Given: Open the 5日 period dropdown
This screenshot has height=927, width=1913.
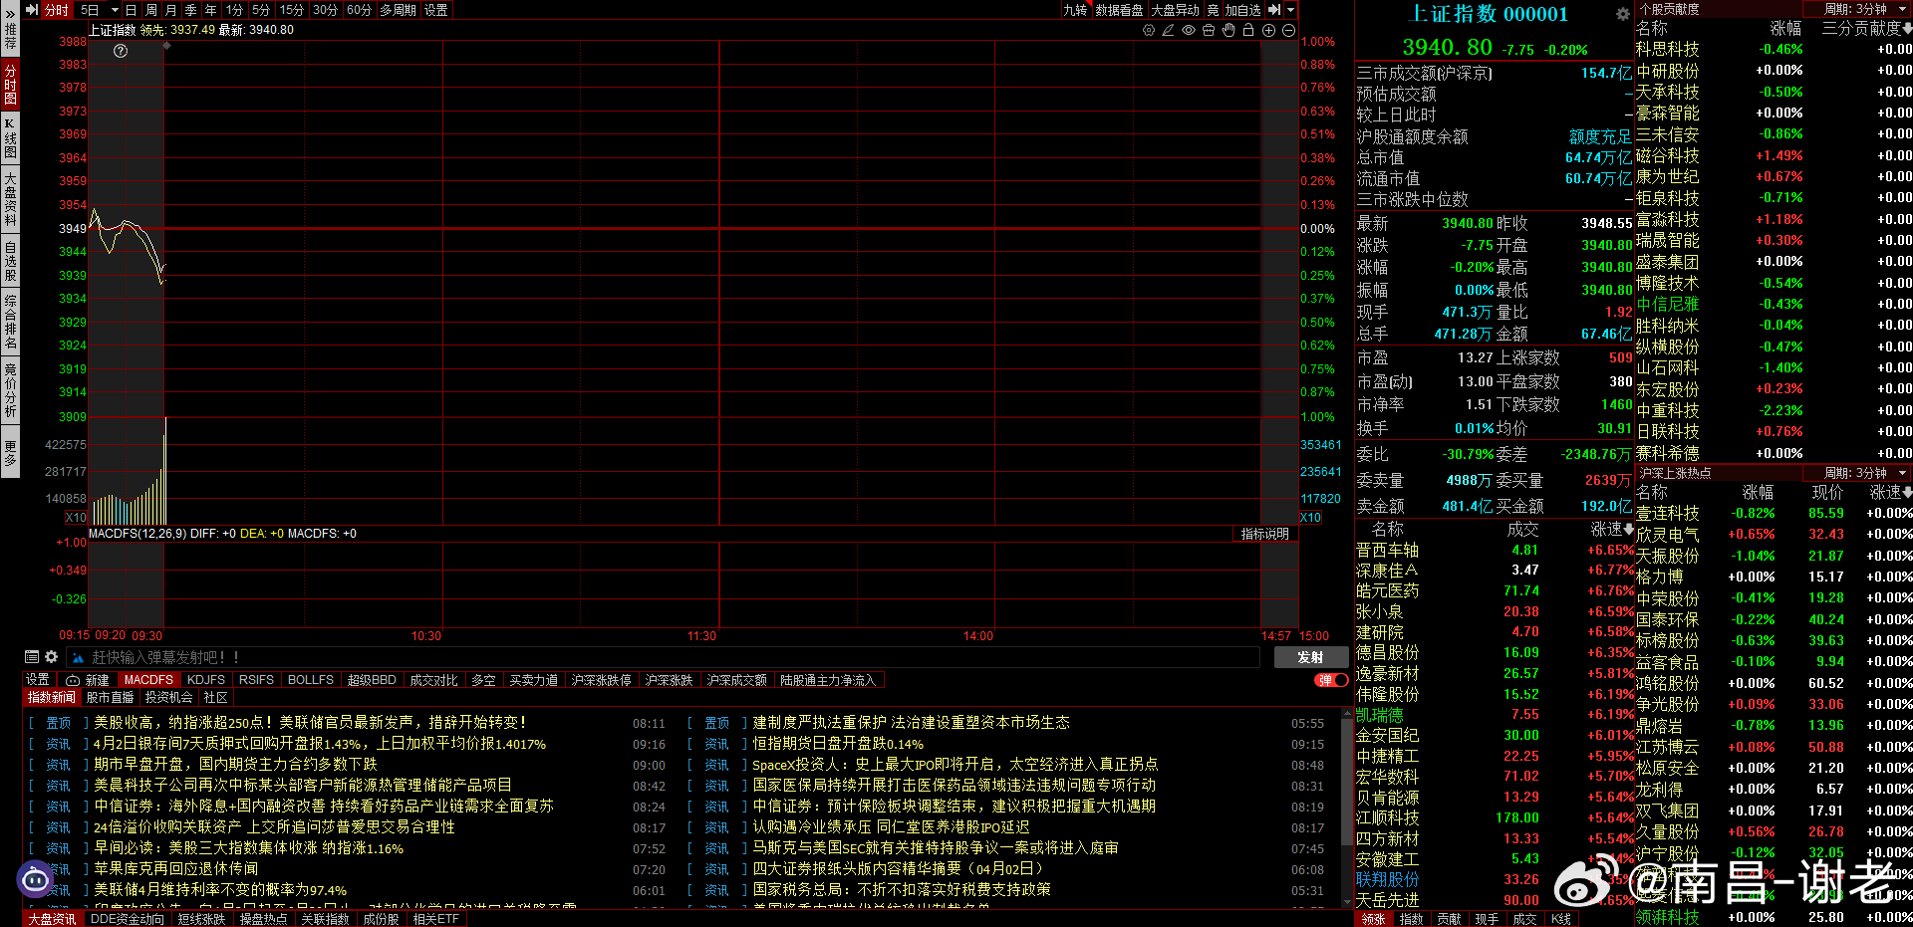Looking at the screenshot, I should (x=90, y=9).
